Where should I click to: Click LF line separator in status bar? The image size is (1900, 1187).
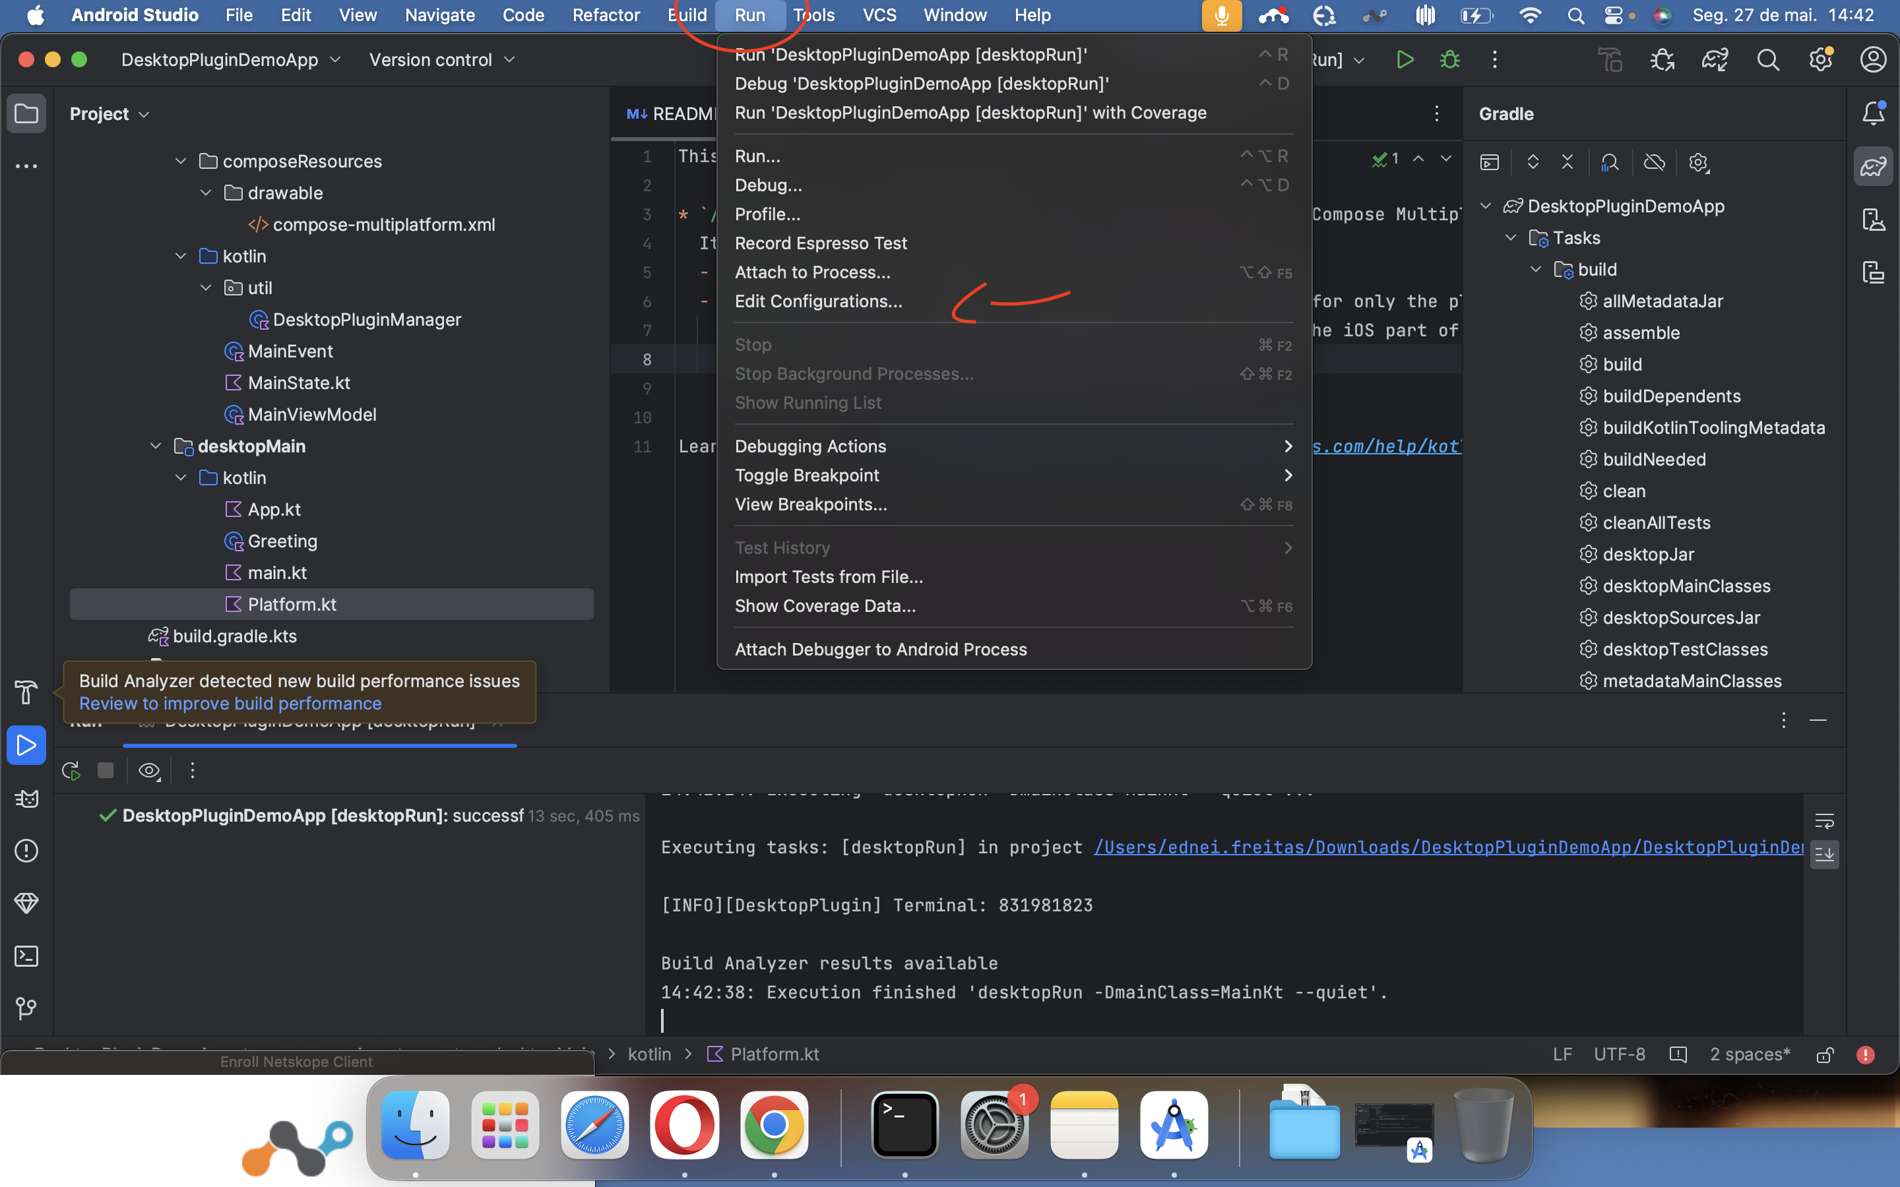pyautogui.click(x=1562, y=1054)
